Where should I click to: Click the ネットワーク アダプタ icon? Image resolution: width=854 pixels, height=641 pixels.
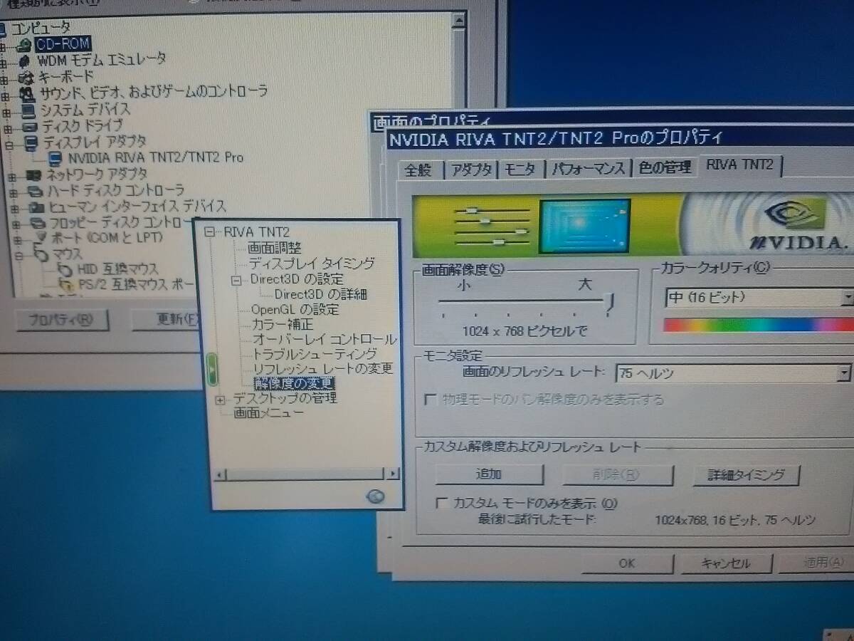34,174
